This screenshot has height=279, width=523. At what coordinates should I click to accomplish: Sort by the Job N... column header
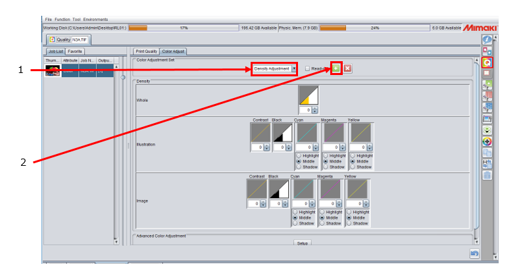point(87,61)
